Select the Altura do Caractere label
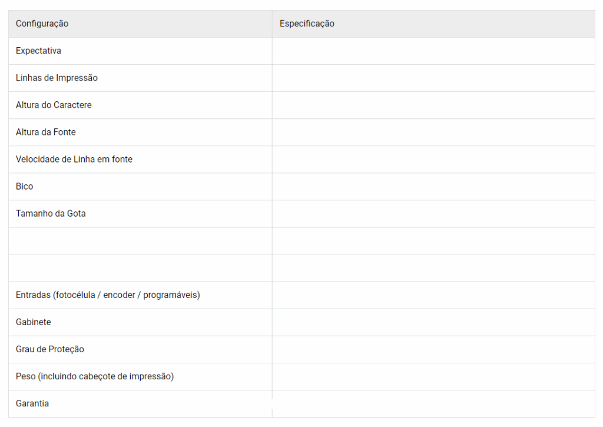This screenshot has height=427, width=603. [x=54, y=105]
